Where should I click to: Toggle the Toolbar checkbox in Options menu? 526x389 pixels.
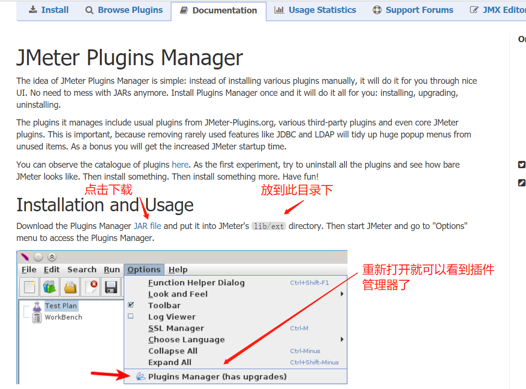click(130, 305)
